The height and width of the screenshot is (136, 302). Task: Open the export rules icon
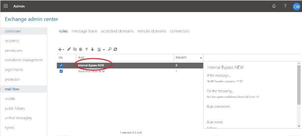(99, 50)
